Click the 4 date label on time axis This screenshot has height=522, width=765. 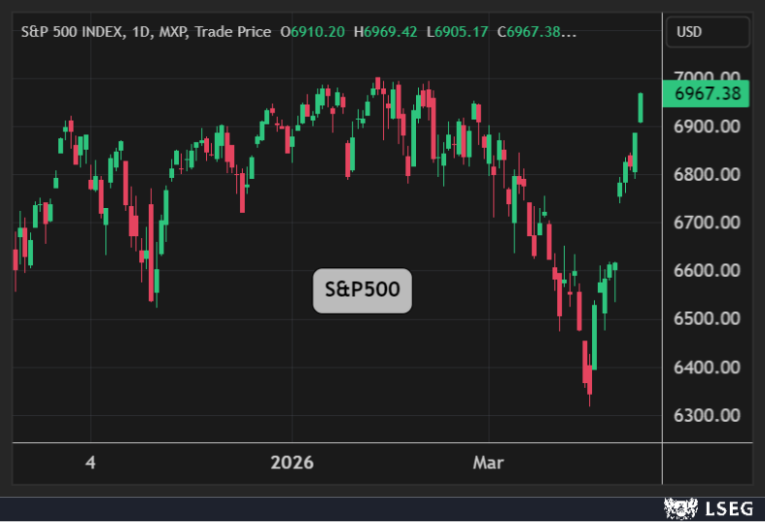[x=90, y=463]
